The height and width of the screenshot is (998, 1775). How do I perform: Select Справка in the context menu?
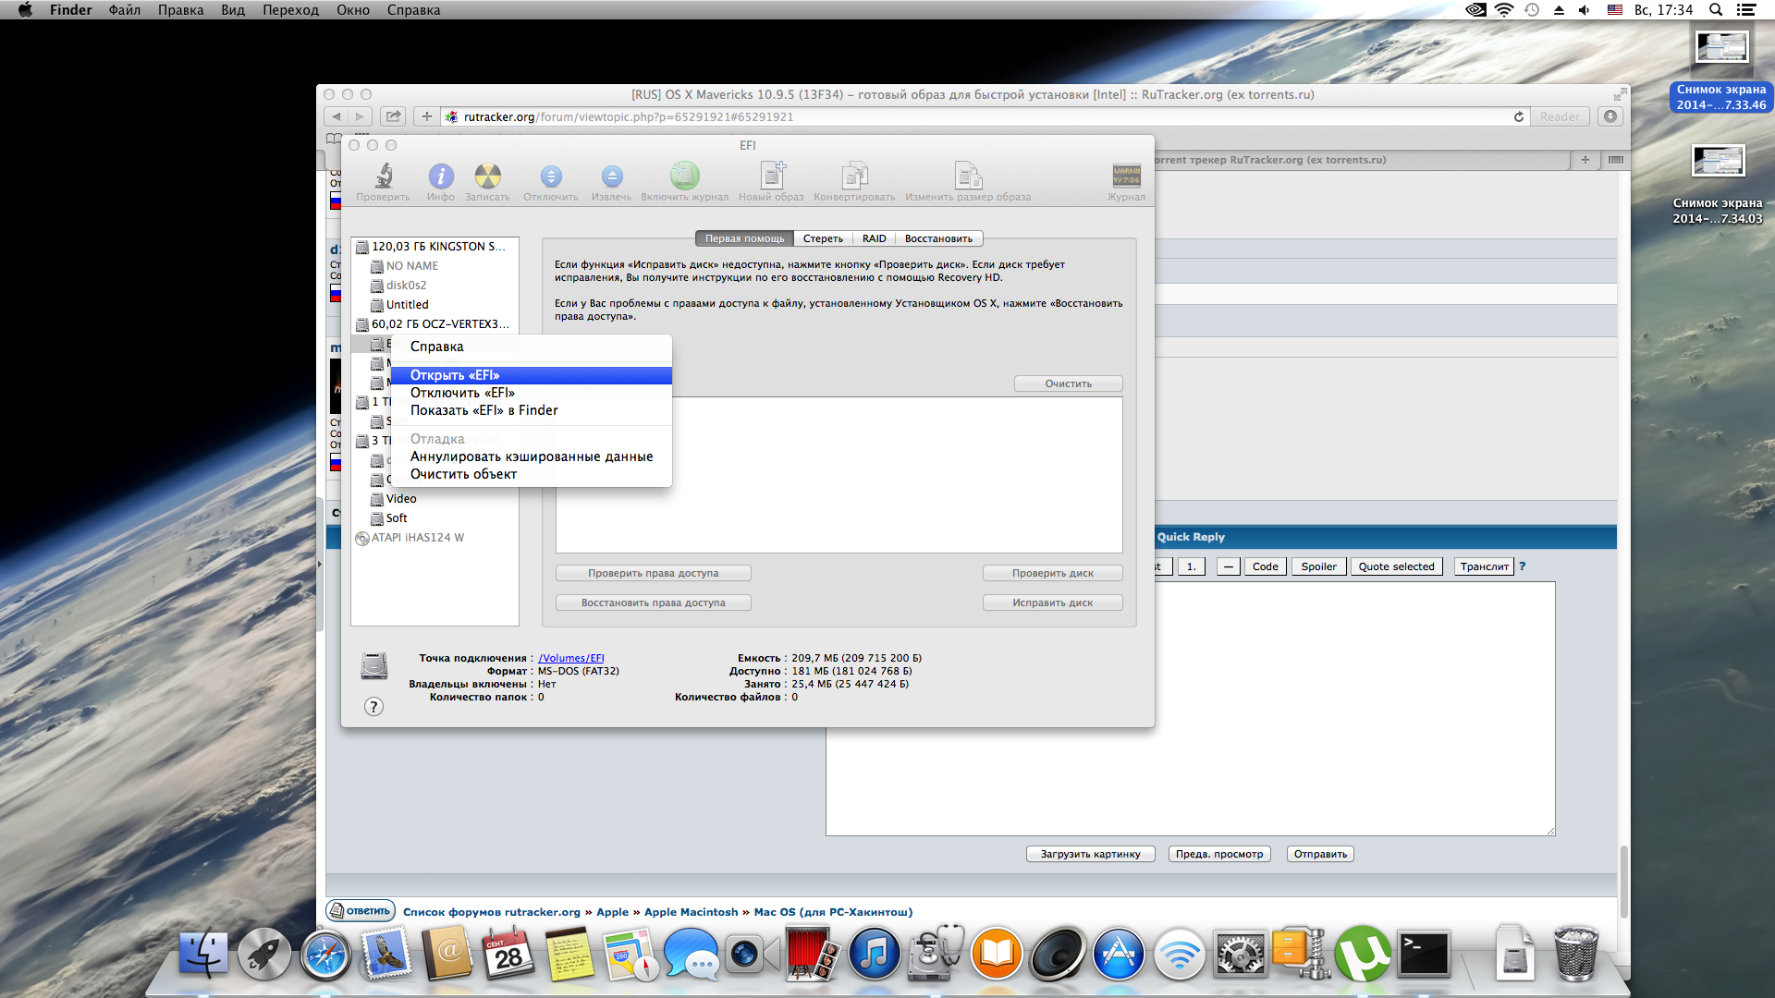click(532, 347)
